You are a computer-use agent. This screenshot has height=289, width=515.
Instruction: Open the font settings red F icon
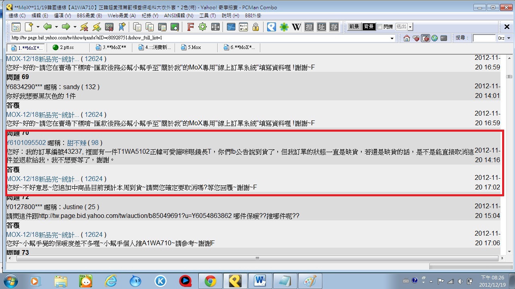(190, 27)
